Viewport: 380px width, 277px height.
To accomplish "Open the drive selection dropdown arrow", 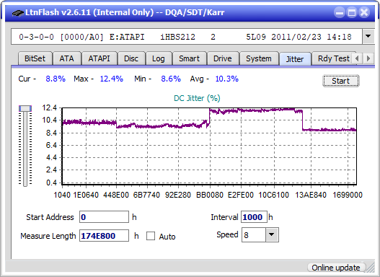I will 368,37.
